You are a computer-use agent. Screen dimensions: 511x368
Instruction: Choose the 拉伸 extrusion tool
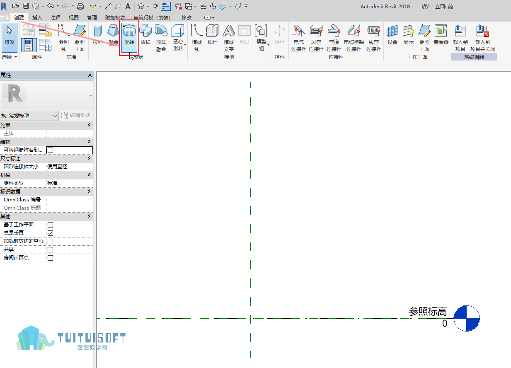pyautogui.click(x=98, y=35)
